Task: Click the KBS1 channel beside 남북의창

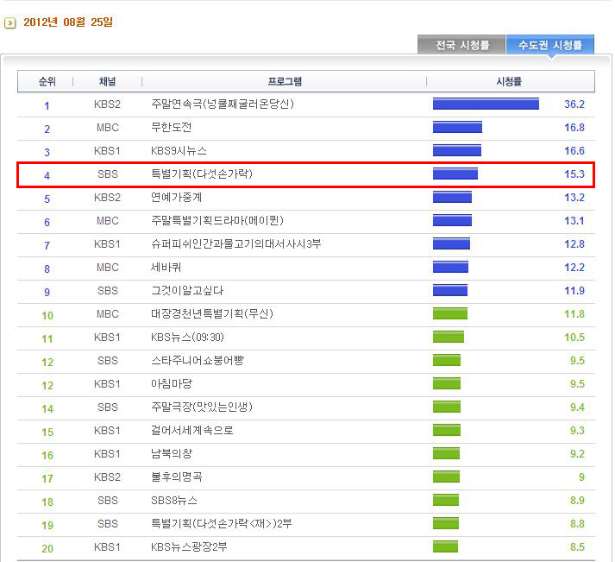Action: point(108,454)
